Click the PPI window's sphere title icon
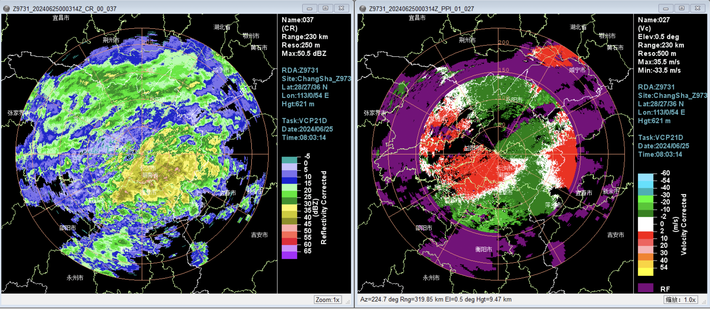710x309 pixels. (x=362, y=9)
